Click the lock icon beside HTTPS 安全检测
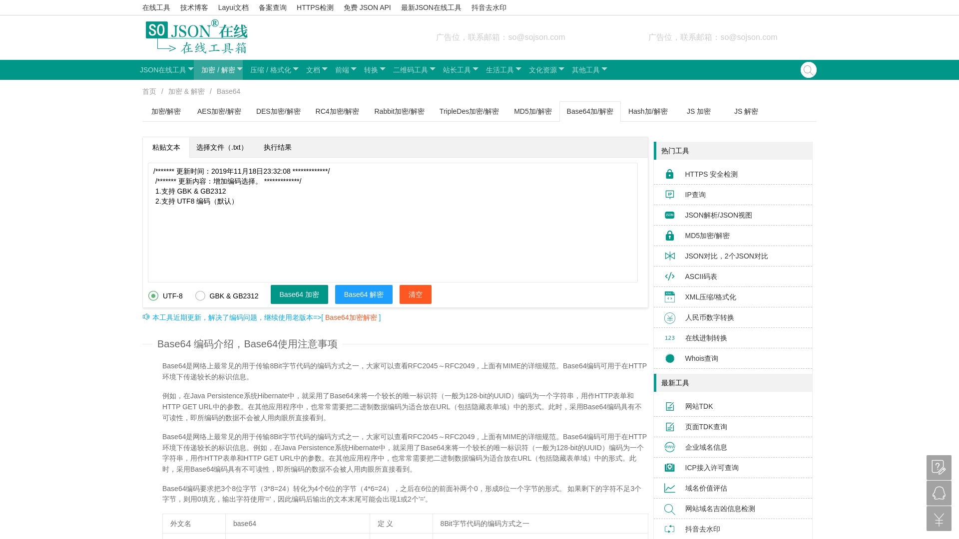 click(x=669, y=174)
